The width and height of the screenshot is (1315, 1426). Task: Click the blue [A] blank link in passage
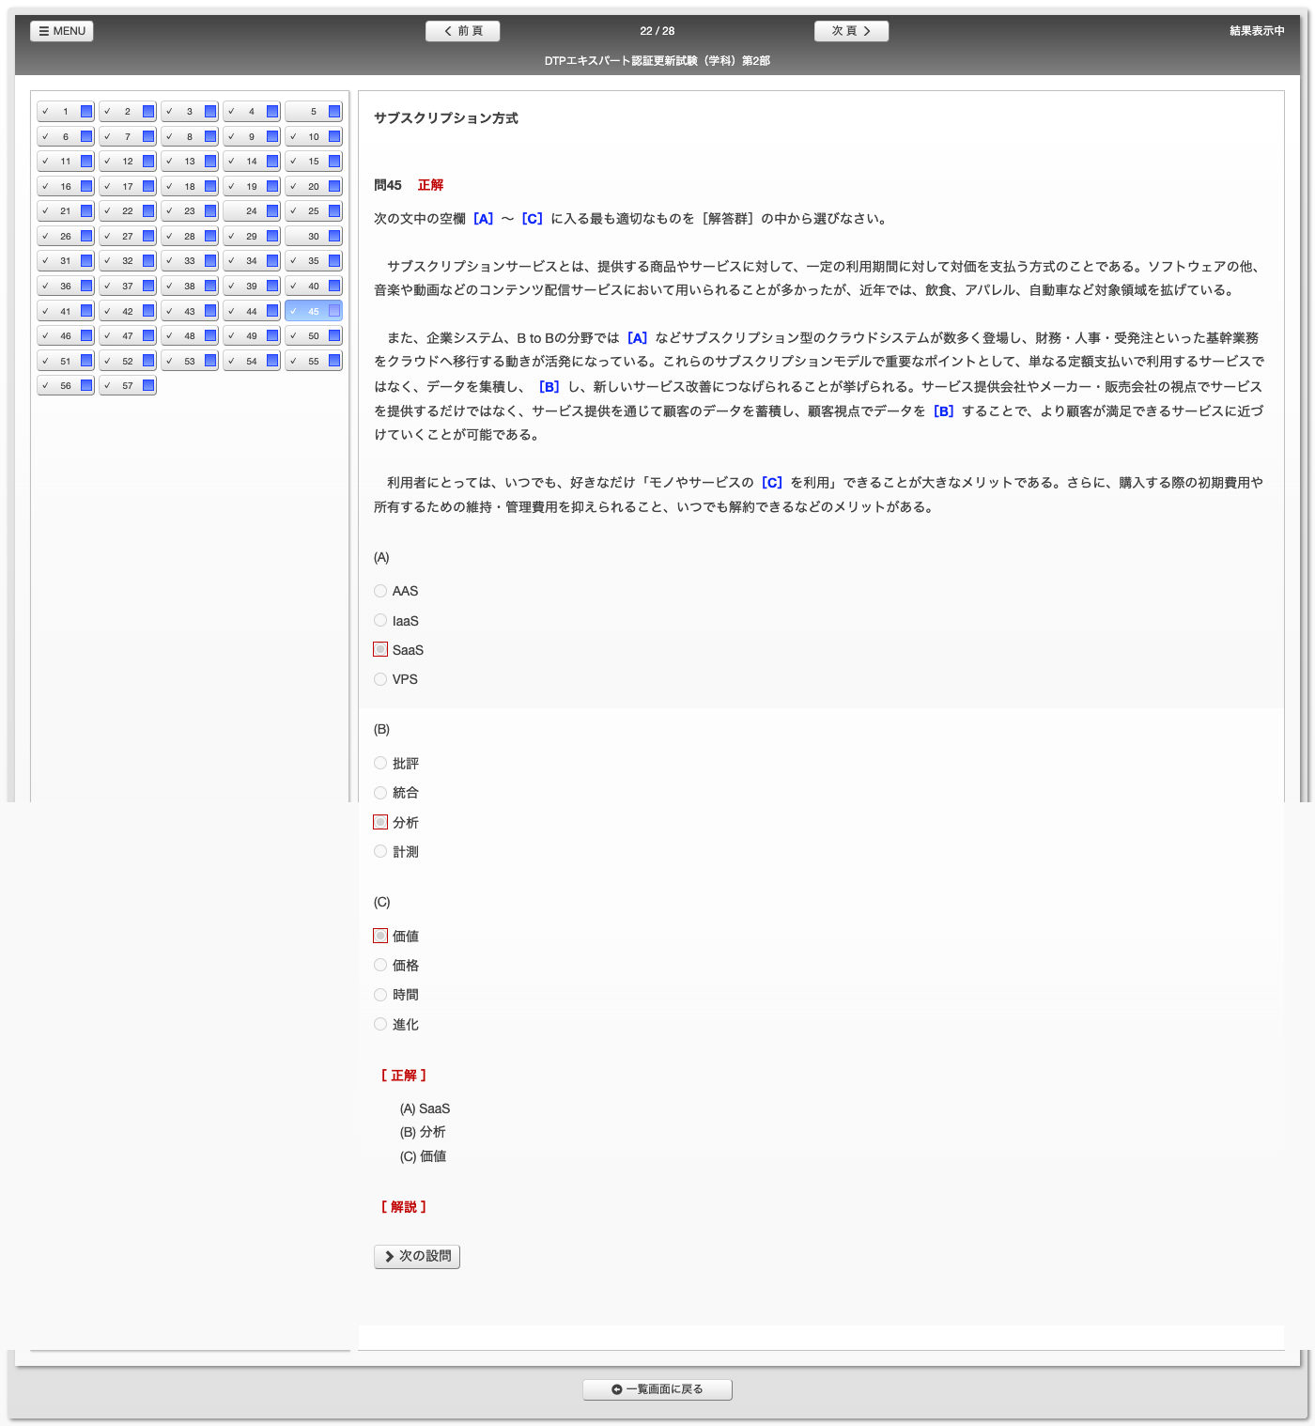click(x=637, y=338)
